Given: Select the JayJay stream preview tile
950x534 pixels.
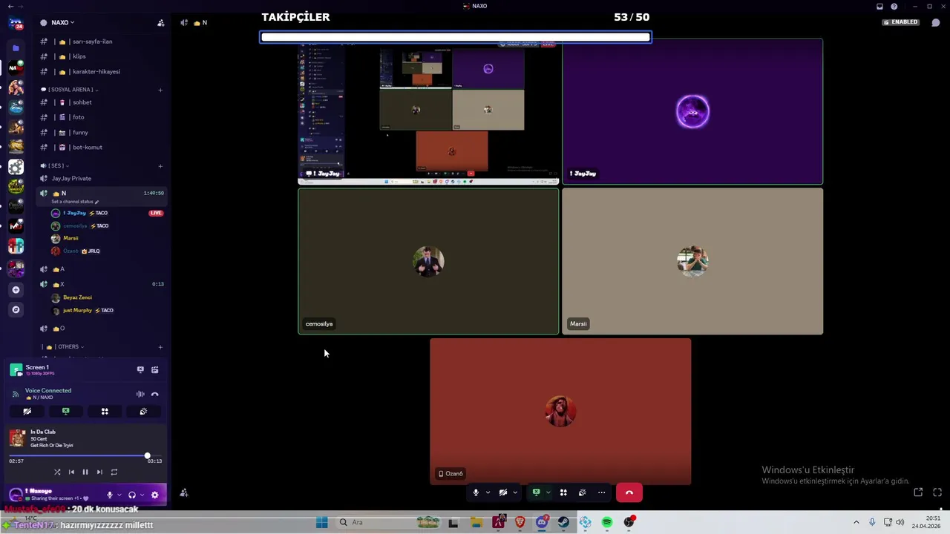Looking at the screenshot, I should [x=428, y=111].
